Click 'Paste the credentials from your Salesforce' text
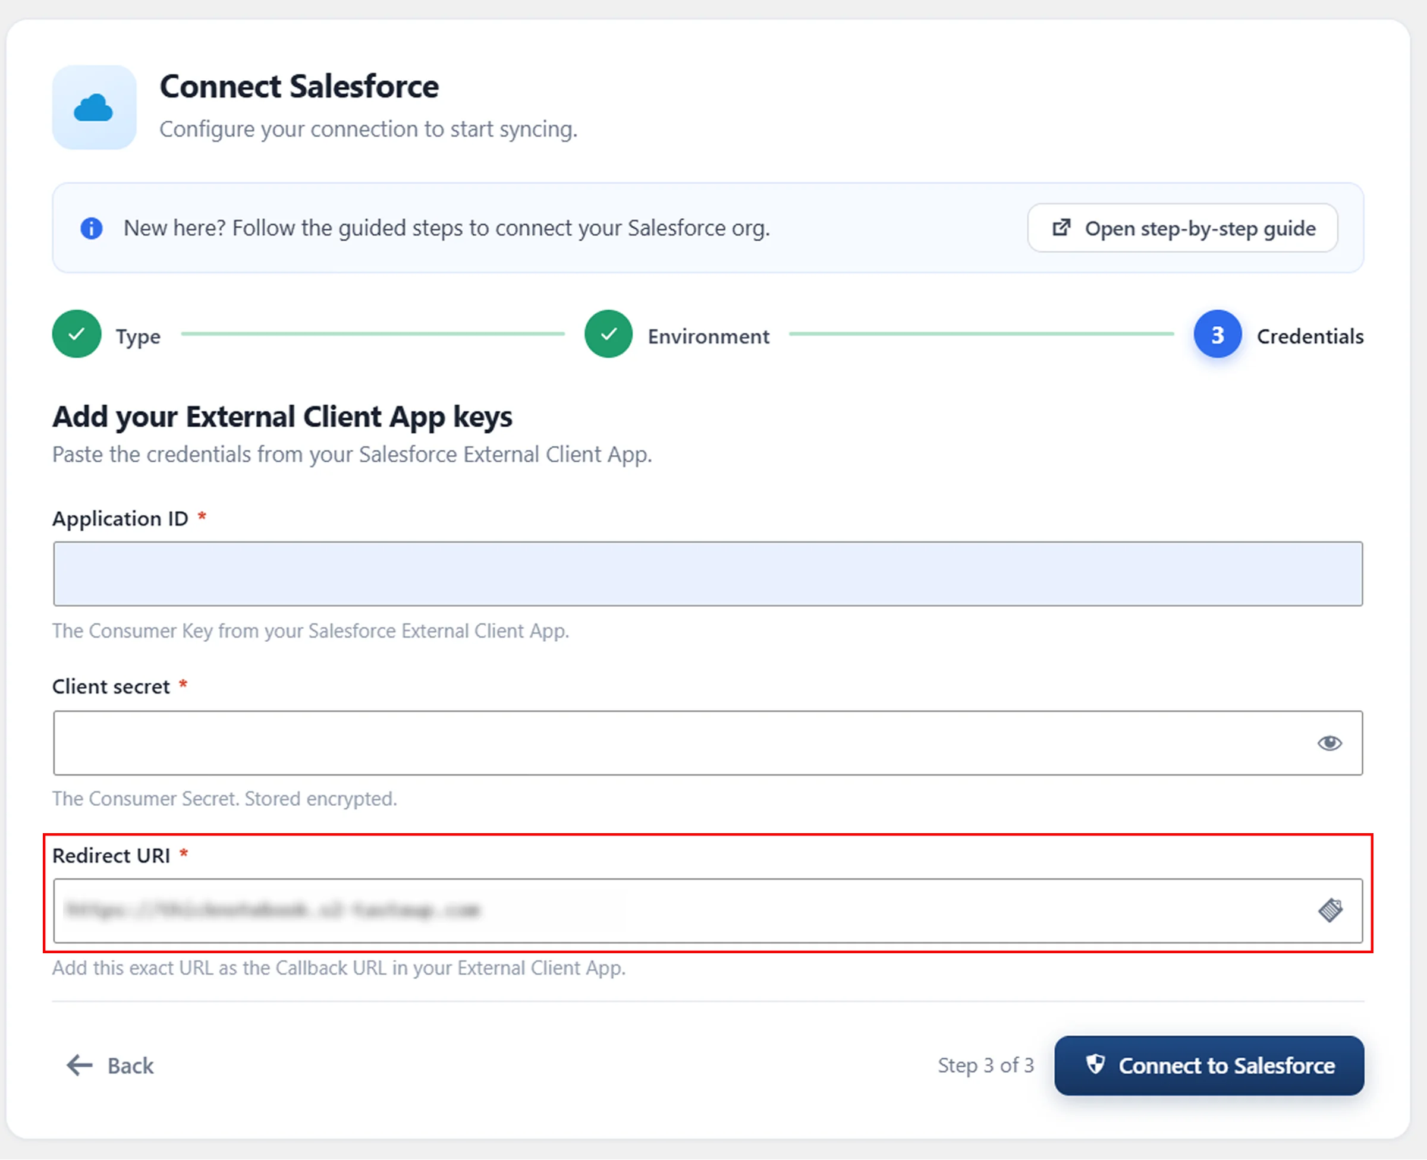Screen dimensions: 1427x1160 point(352,455)
